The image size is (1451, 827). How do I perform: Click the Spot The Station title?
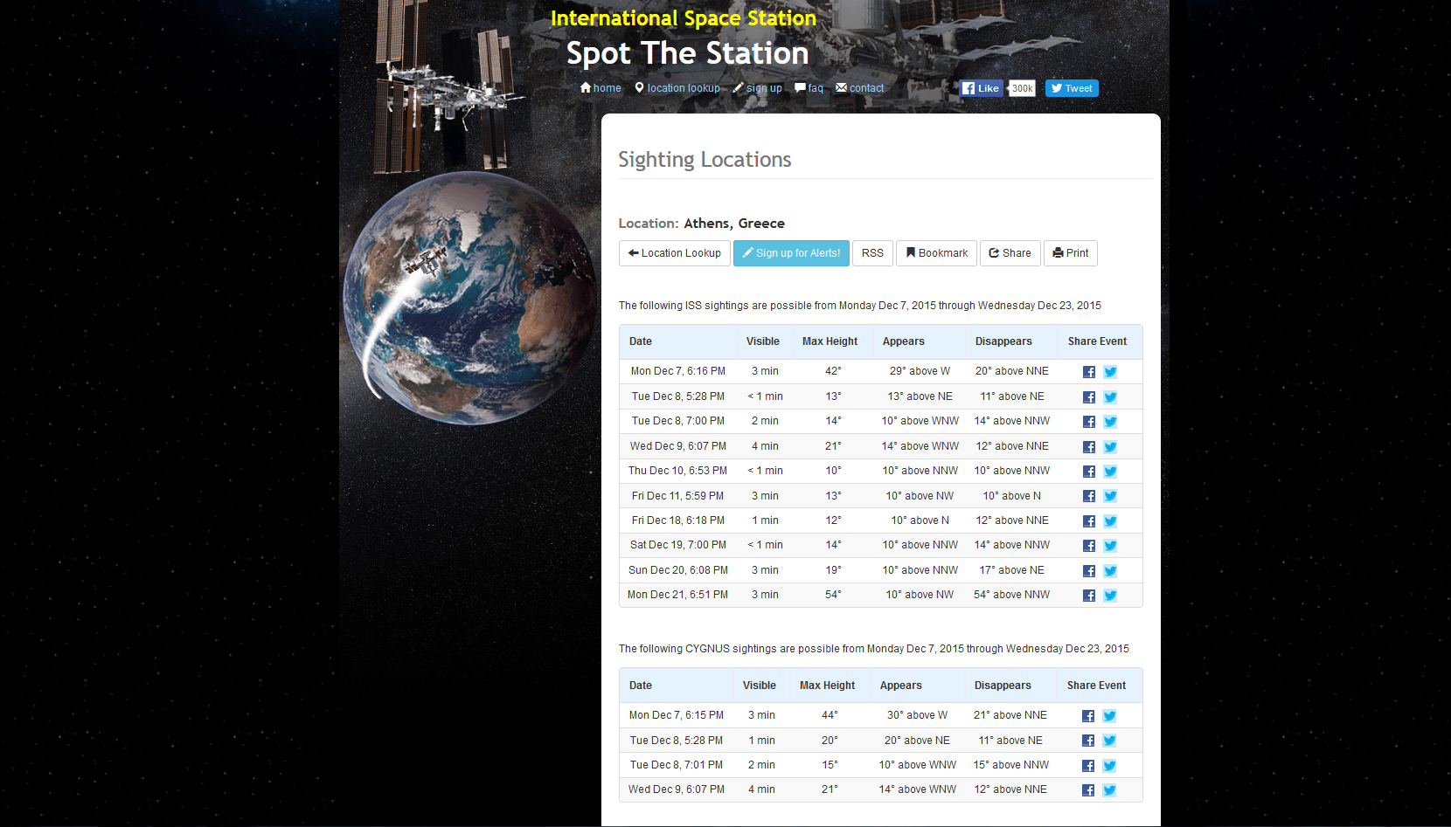click(687, 53)
